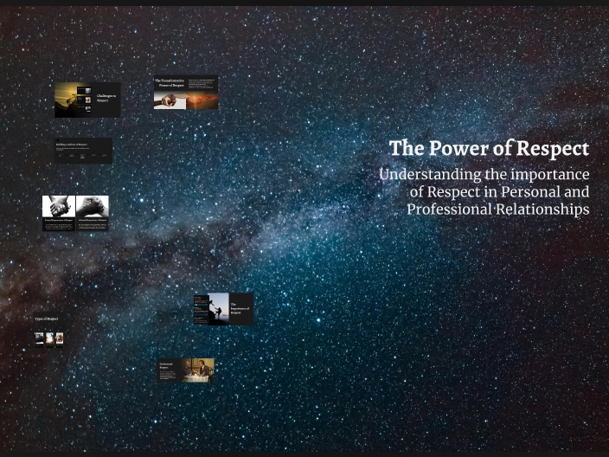Click The Power of Respect title
Screen dimensions: 609x457
(x=489, y=149)
